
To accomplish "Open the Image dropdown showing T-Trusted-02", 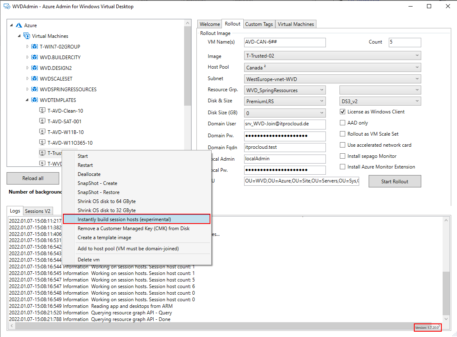I will 332,55.
